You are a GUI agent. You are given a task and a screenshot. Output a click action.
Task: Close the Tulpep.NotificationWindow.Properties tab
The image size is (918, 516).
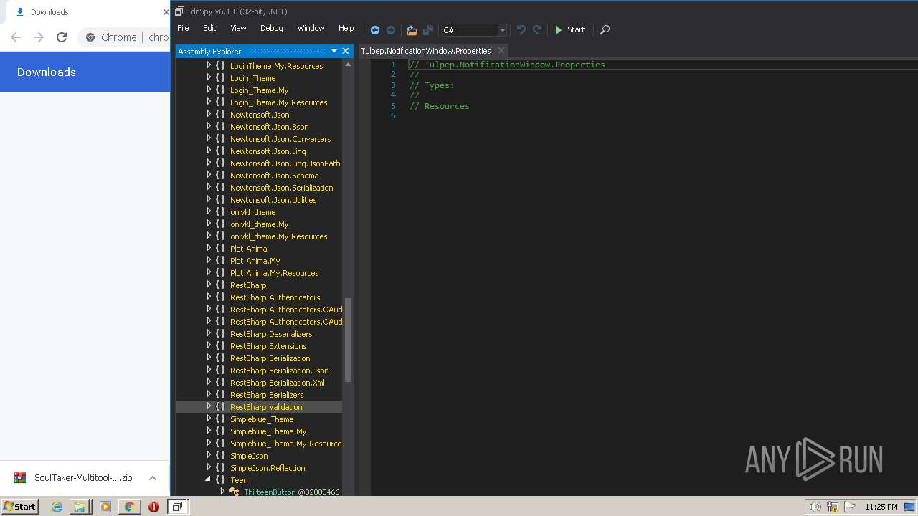[501, 50]
